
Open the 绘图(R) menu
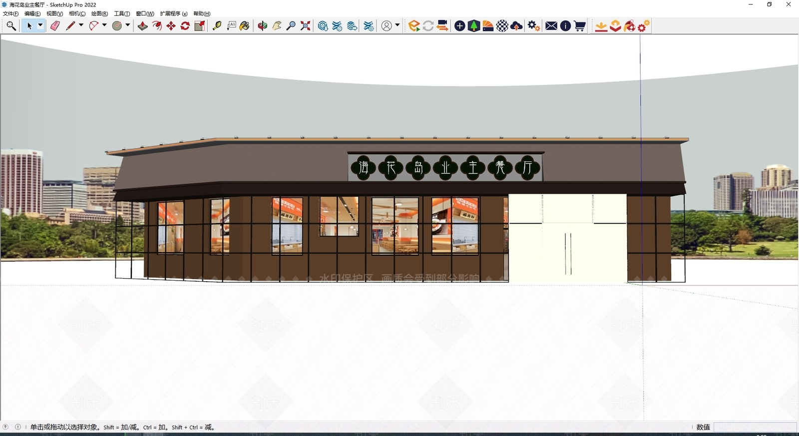[99, 13]
